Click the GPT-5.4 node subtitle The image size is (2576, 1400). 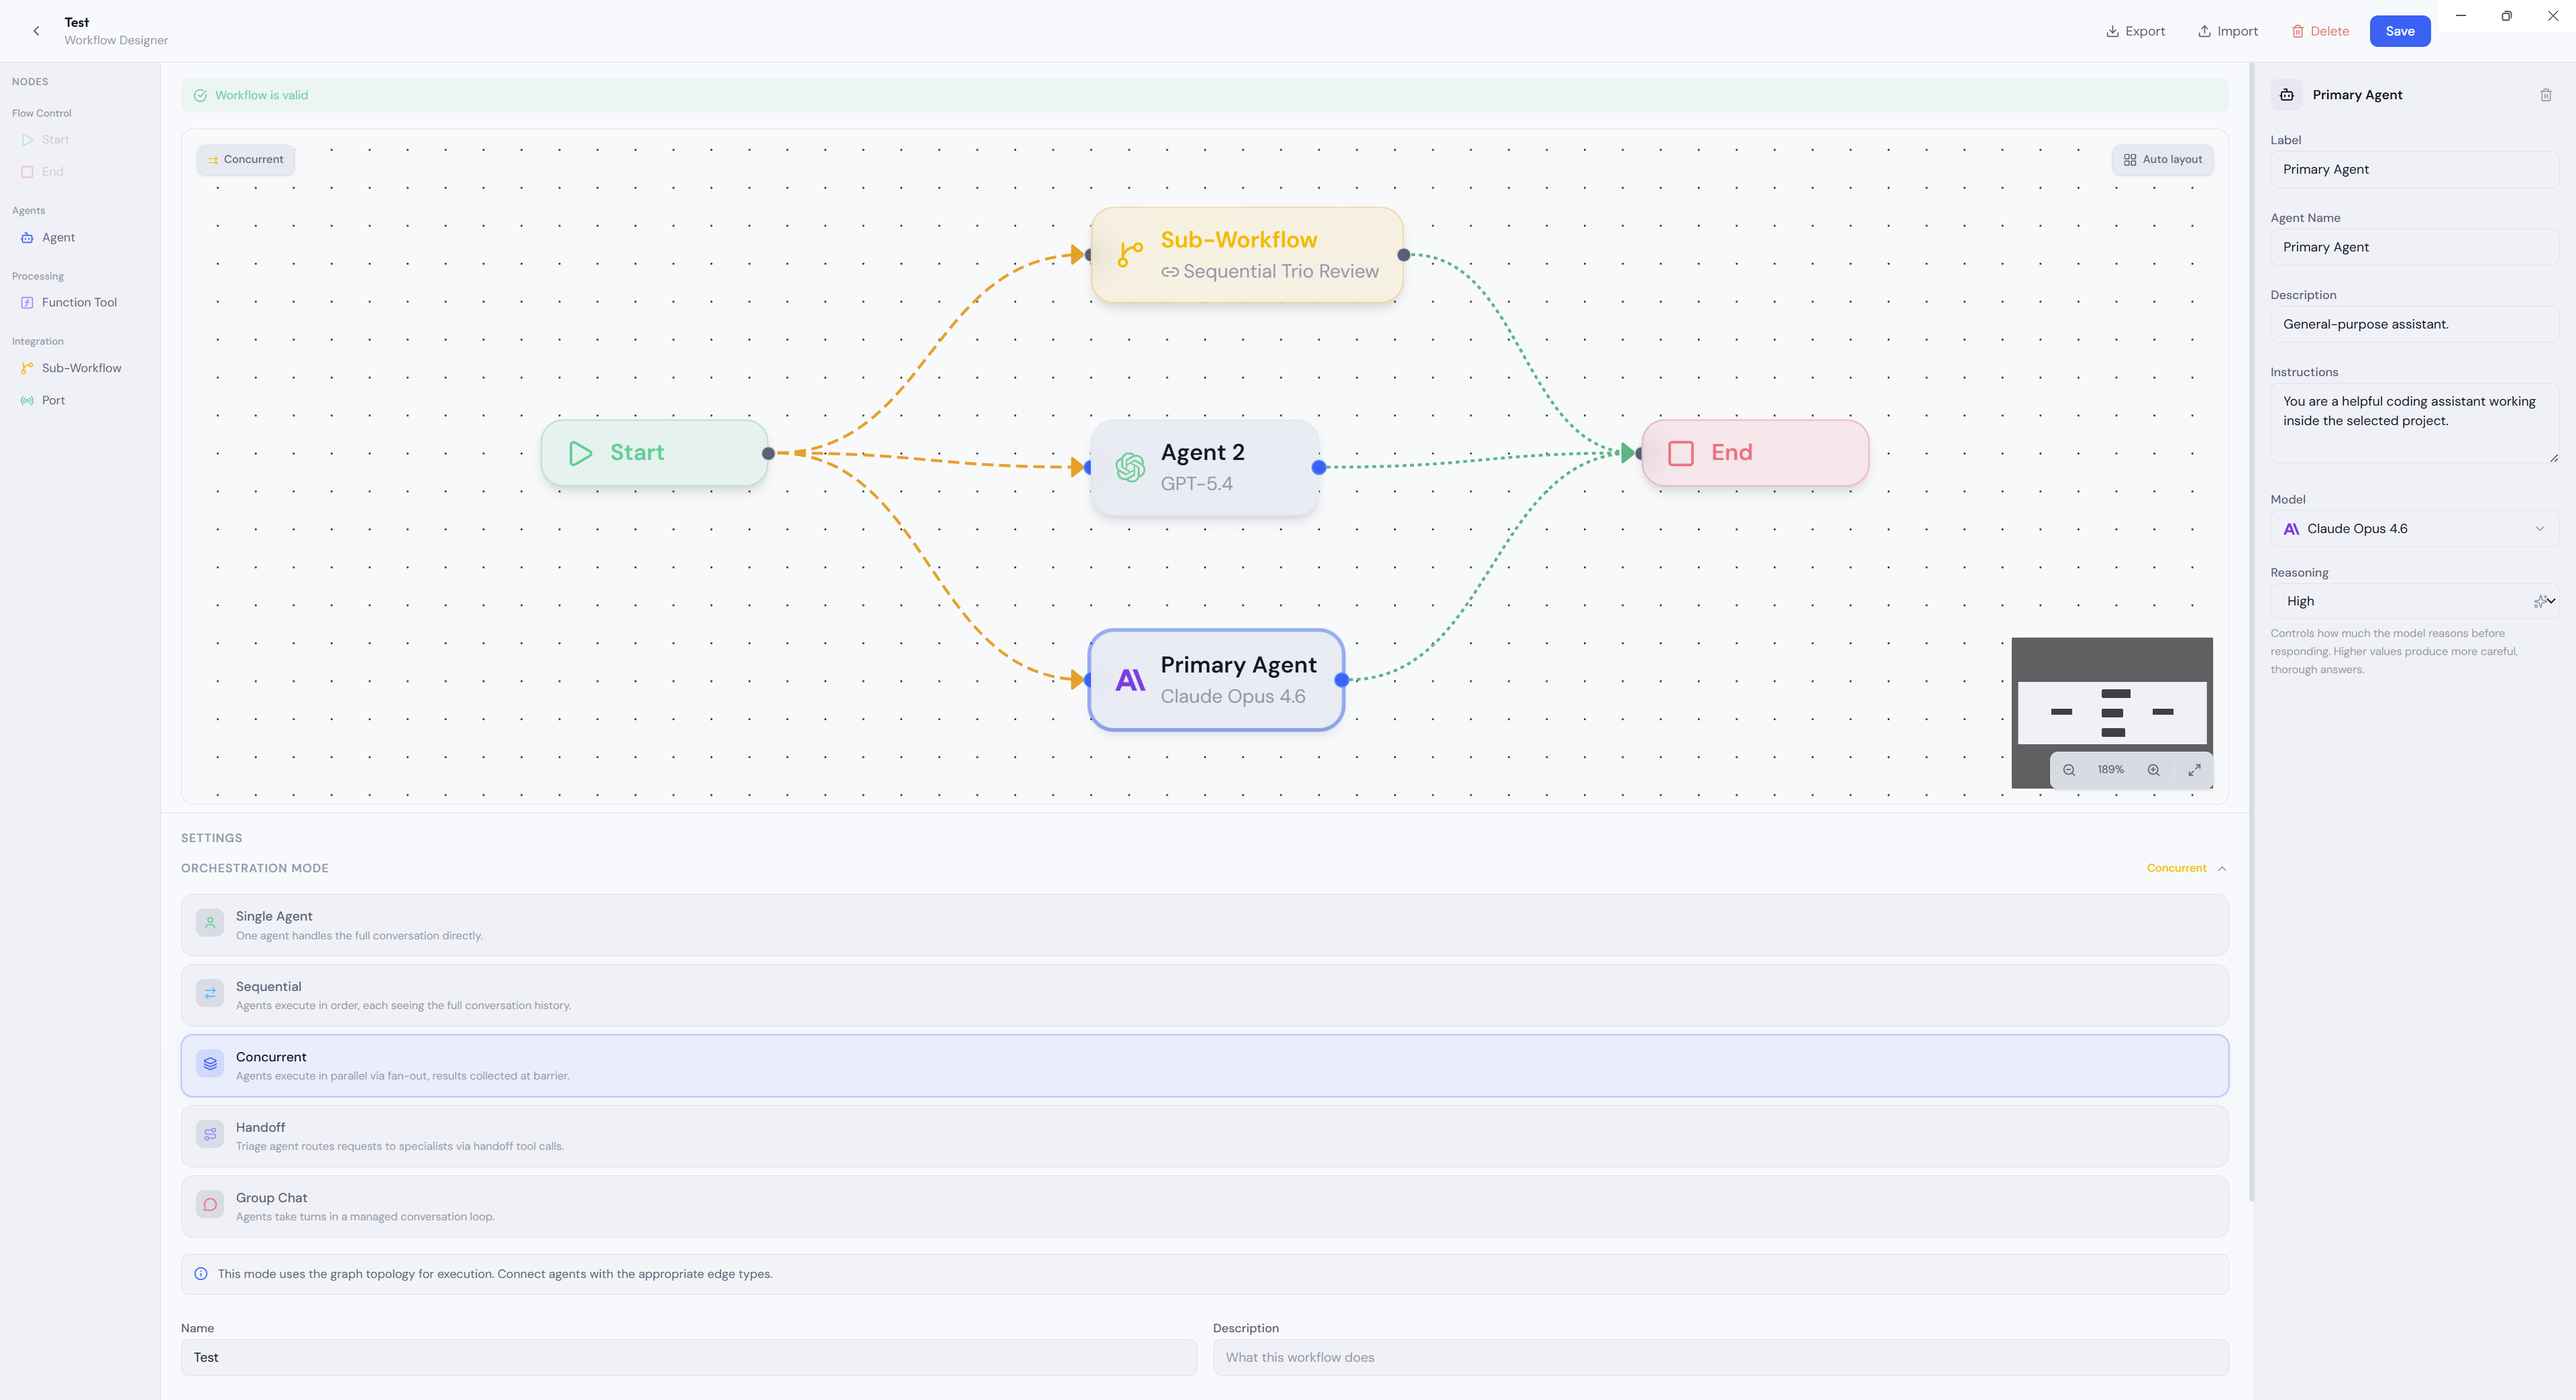coord(1196,483)
